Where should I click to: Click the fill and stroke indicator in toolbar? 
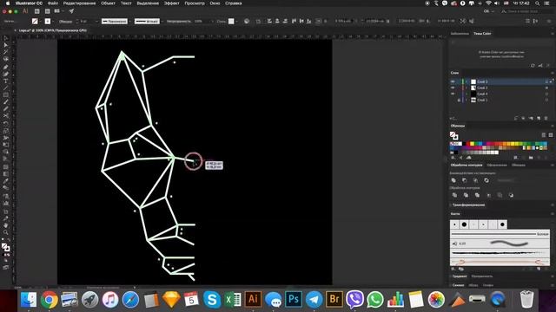6,247
